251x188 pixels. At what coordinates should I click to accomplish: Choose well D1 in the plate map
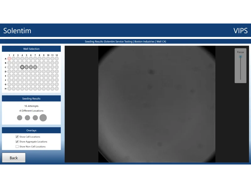pos(9,71)
